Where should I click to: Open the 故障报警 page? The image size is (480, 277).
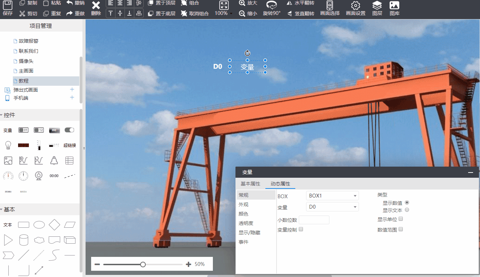click(29, 41)
